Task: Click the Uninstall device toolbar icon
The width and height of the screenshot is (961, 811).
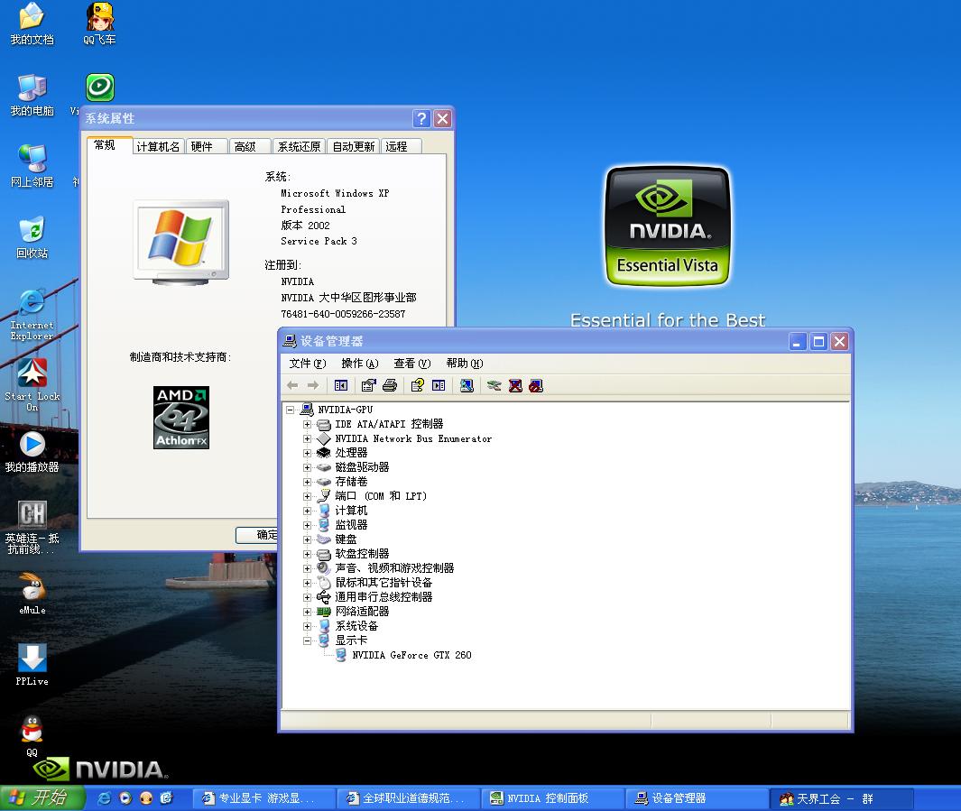Action: click(515, 386)
